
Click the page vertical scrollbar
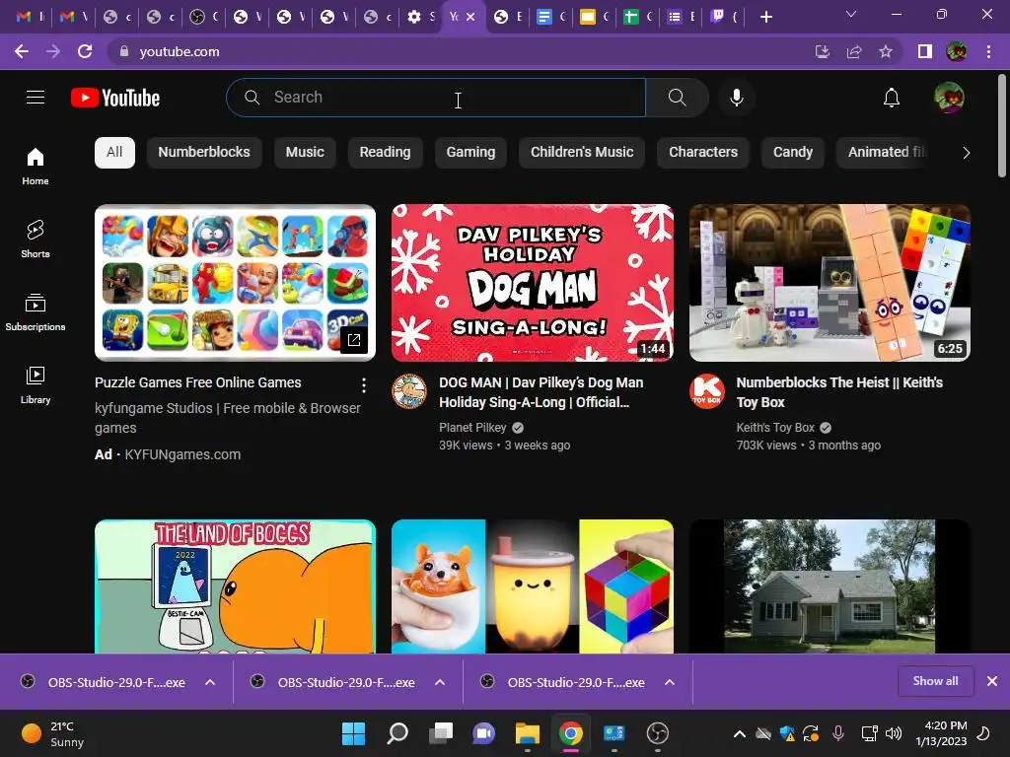click(1002, 125)
